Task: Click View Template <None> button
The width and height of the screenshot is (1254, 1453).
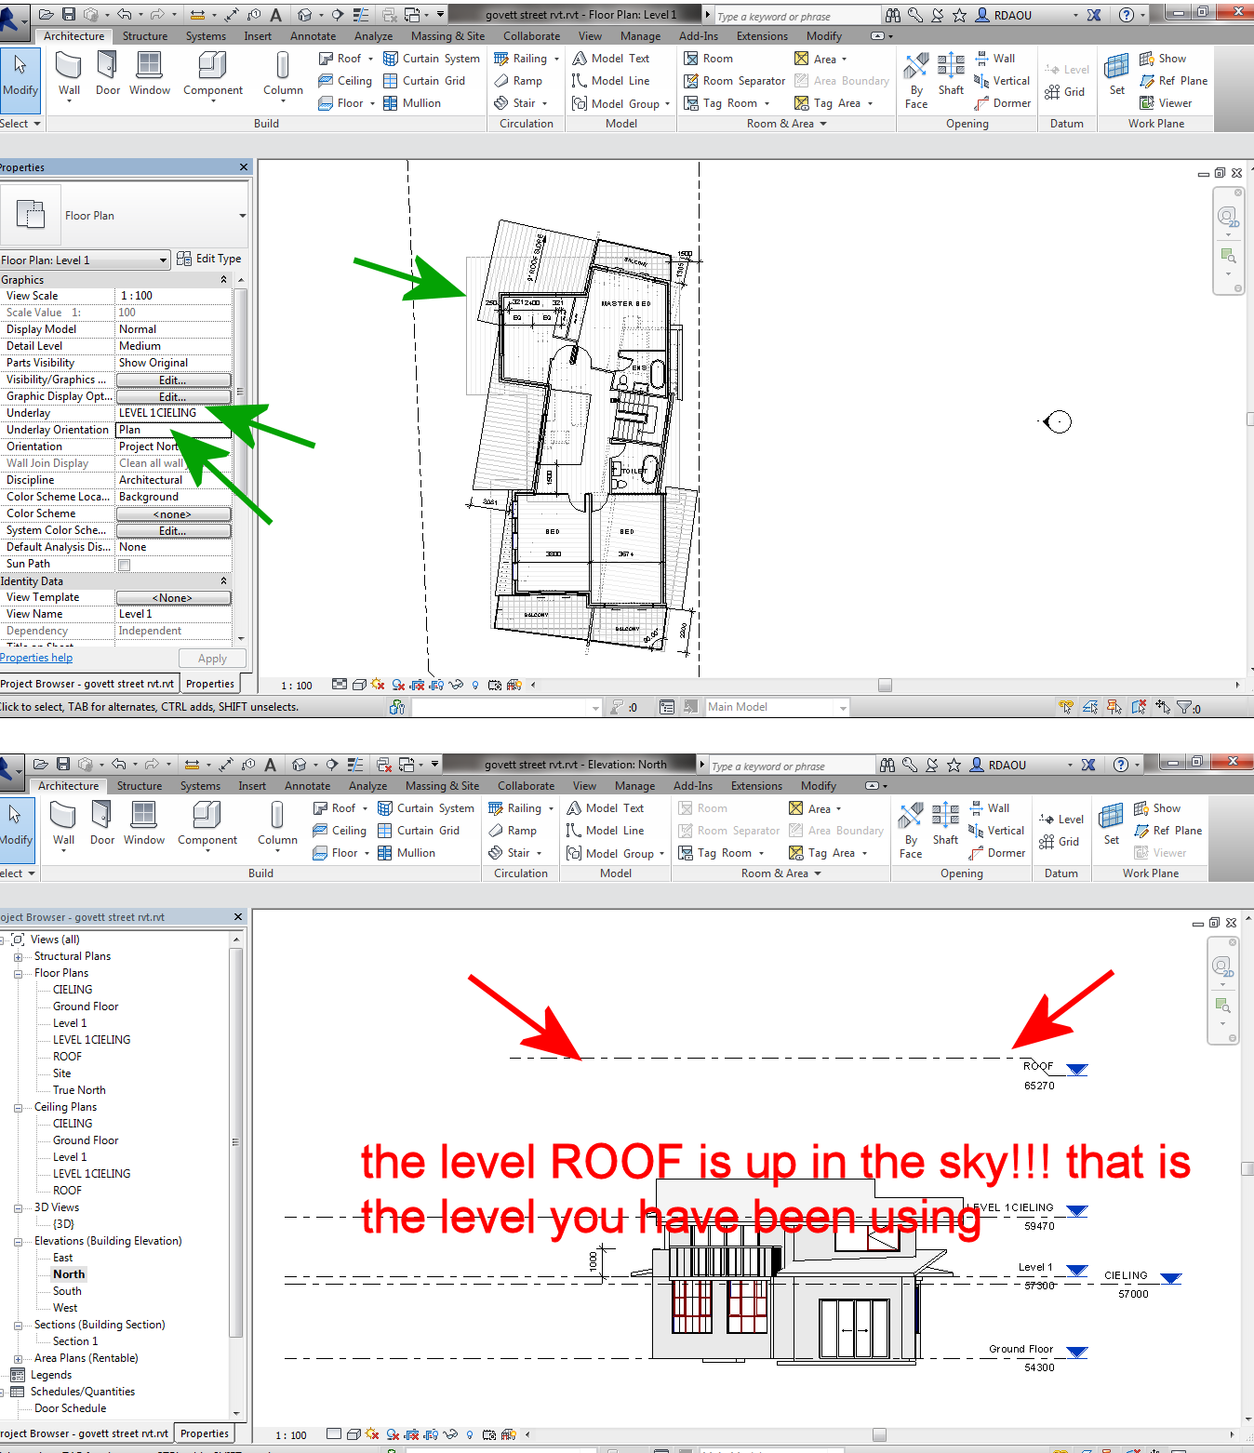Action: pyautogui.click(x=173, y=597)
